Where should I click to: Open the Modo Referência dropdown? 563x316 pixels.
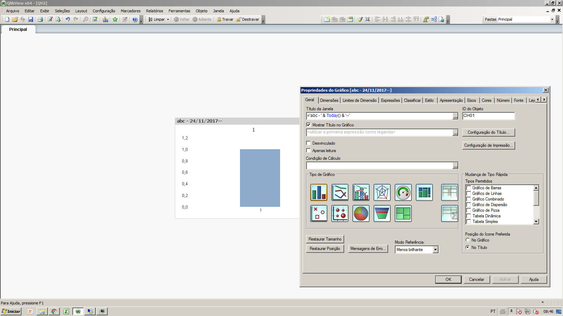coord(435,250)
